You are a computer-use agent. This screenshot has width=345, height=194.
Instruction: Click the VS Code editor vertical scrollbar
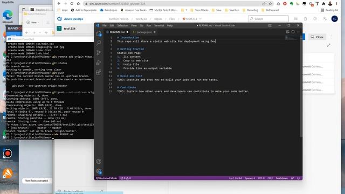(301, 87)
